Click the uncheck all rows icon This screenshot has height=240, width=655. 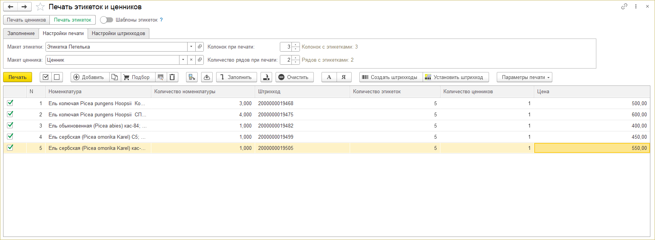pyautogui.click(x=57, y=77)
